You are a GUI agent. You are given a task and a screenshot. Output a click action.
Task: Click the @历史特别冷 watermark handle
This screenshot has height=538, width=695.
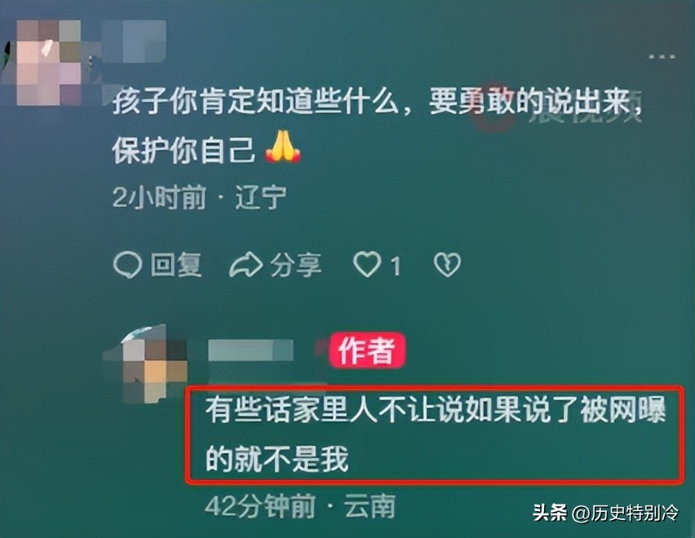(626, 513)
